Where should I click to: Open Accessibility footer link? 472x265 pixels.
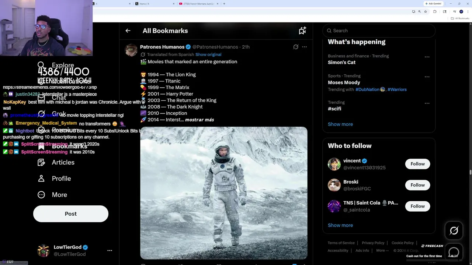[338, 251]
